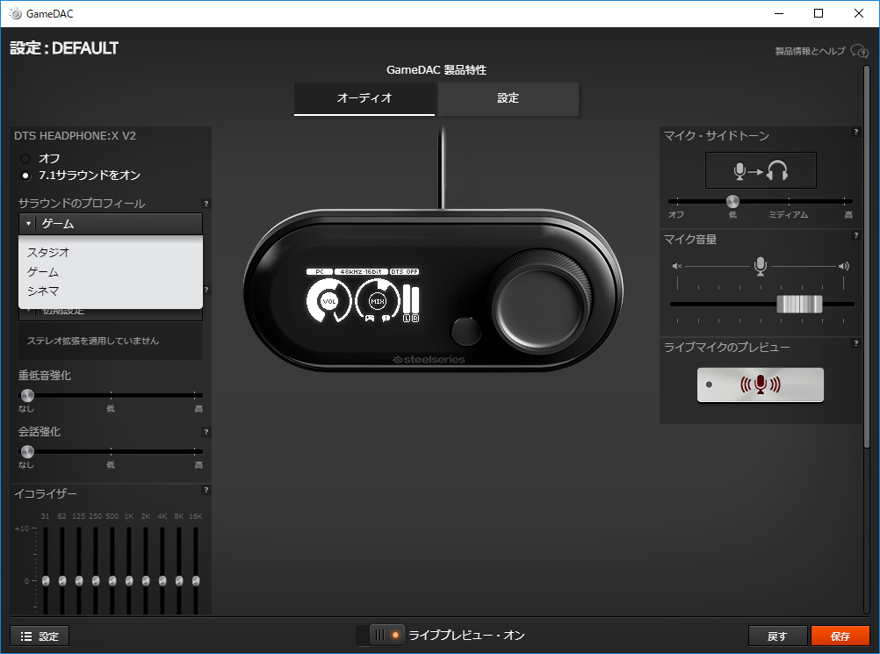The image size is (880, 654).
Task: Click the VOL dial on the GameDAC screen
Action: 328,301
